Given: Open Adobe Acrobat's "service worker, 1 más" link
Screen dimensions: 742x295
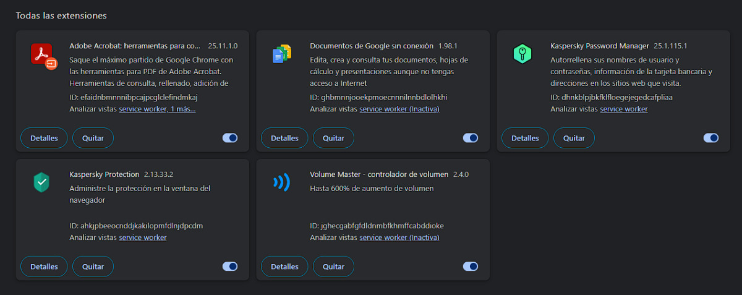Looking at the screenshot, I should [157, 109].
